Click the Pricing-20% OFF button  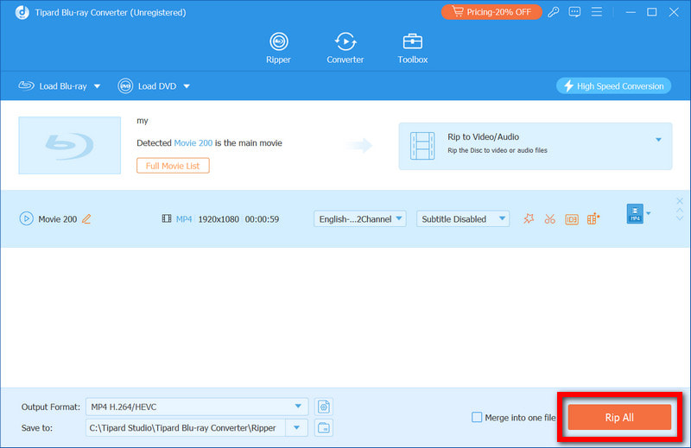click(x=491, y=12)
